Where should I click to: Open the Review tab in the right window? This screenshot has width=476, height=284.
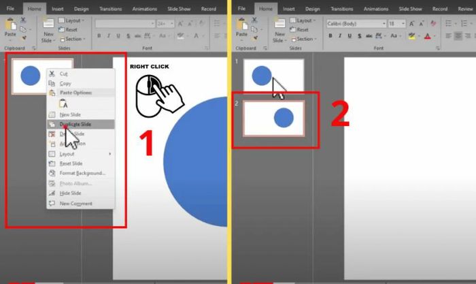pyautogui.click(x=465, y=9)
